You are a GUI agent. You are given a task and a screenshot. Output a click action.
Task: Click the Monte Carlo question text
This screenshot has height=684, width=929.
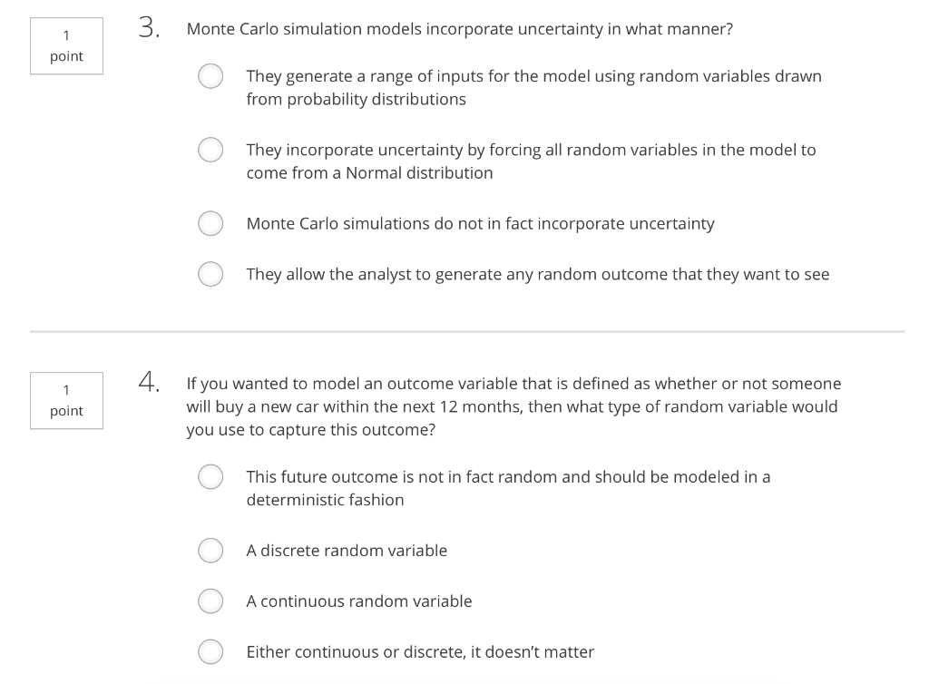click(458, 29)
